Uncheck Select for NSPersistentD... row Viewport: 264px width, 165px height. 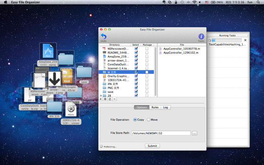pos(136,49)
